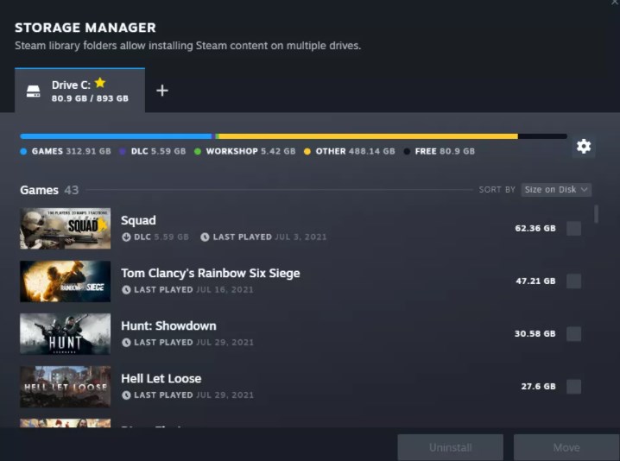Click the Tom Clancy's Rainbow Six Siege title
The image size is (620, 461).
click(x=211, y=273)
